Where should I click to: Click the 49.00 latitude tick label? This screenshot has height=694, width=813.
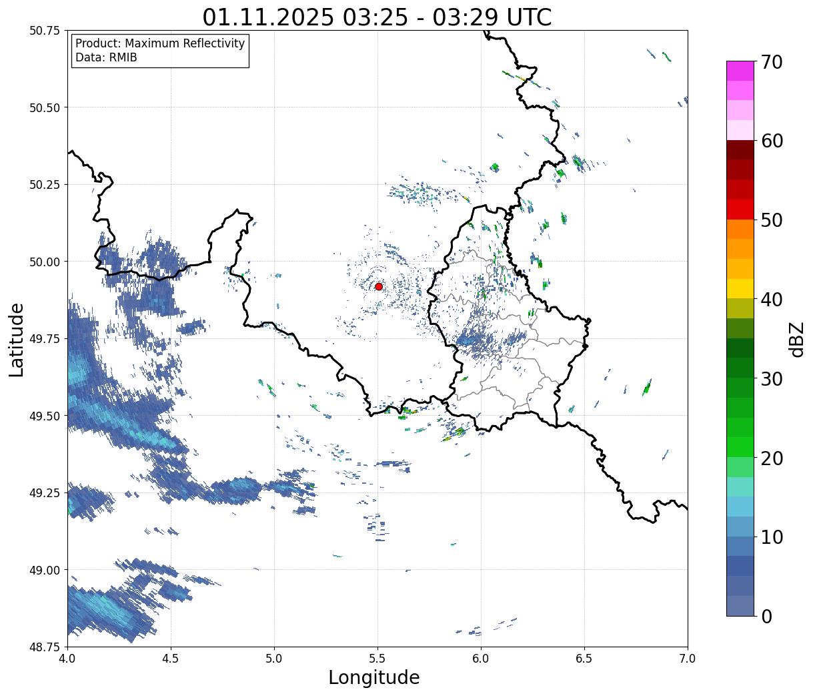coord(45,570)
